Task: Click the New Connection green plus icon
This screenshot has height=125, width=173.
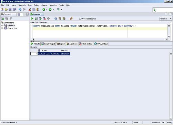Action: (x=2, y=18)
